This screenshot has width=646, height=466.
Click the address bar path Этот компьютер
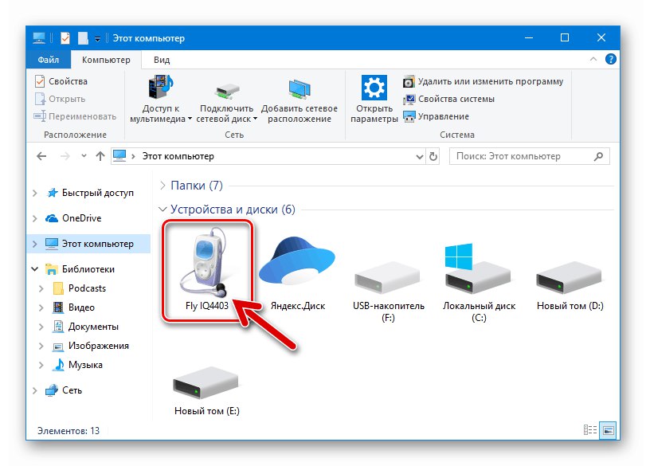point(178,157)
